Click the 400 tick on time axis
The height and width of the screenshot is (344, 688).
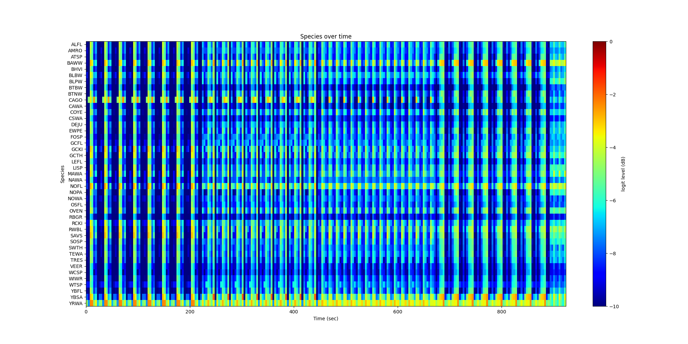pyautogui.click(x=294, y=312)
